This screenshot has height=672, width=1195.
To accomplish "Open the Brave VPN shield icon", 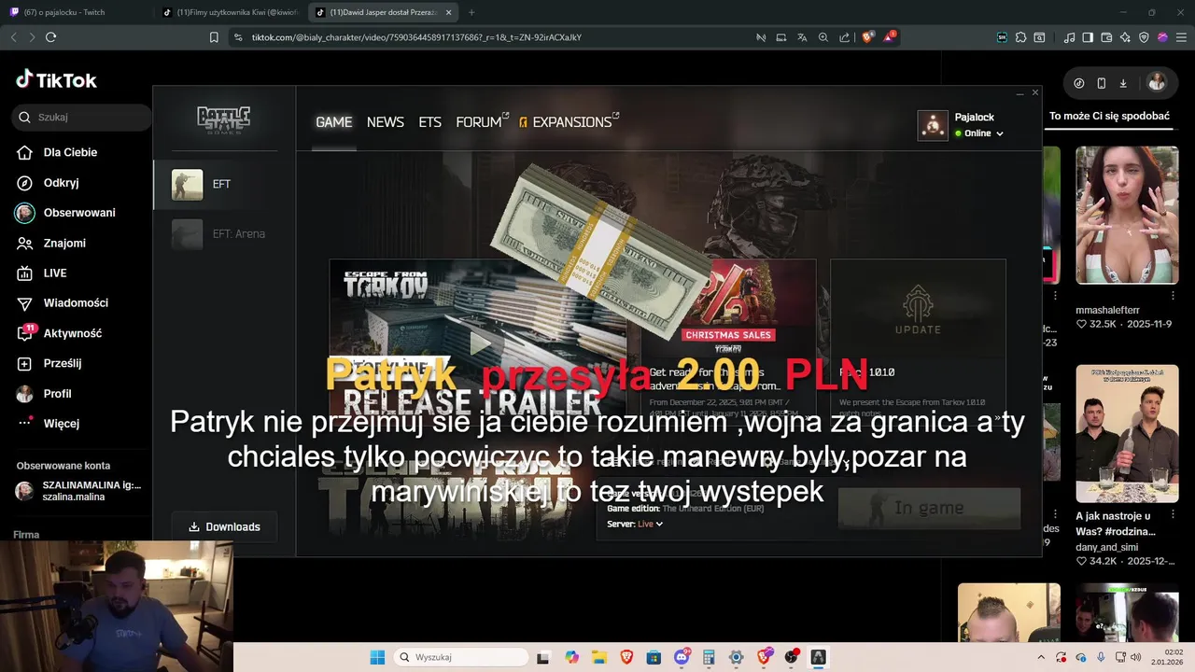I will [1144, 37].
